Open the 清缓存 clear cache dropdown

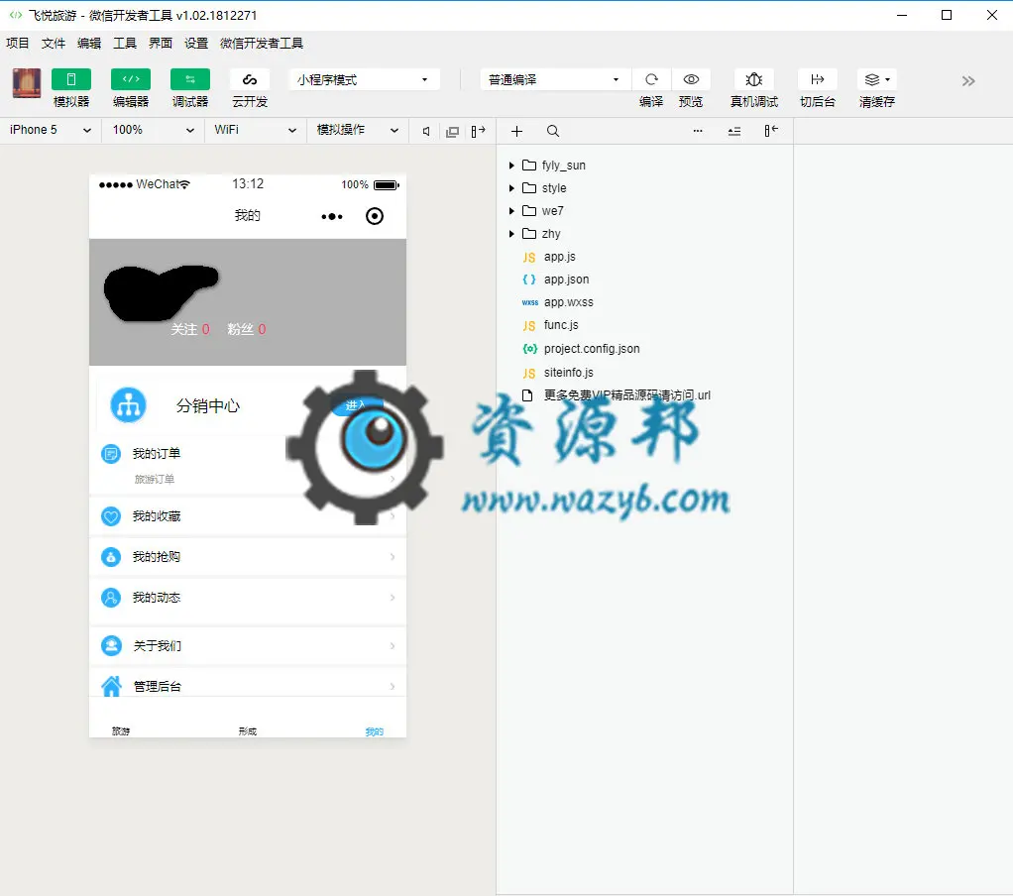876,79
